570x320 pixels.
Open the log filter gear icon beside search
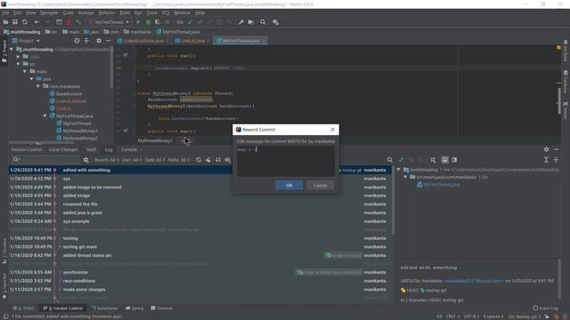[x=85, y=160]
